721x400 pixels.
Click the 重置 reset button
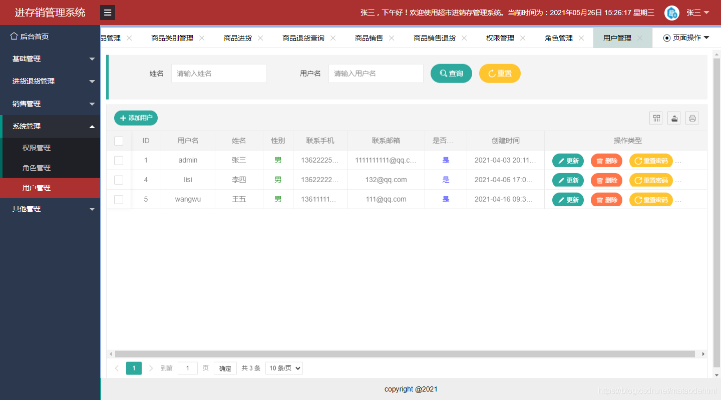pos(500,74)
